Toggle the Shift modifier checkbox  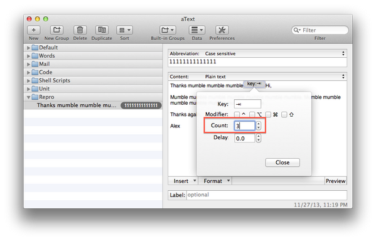[284, 114]
